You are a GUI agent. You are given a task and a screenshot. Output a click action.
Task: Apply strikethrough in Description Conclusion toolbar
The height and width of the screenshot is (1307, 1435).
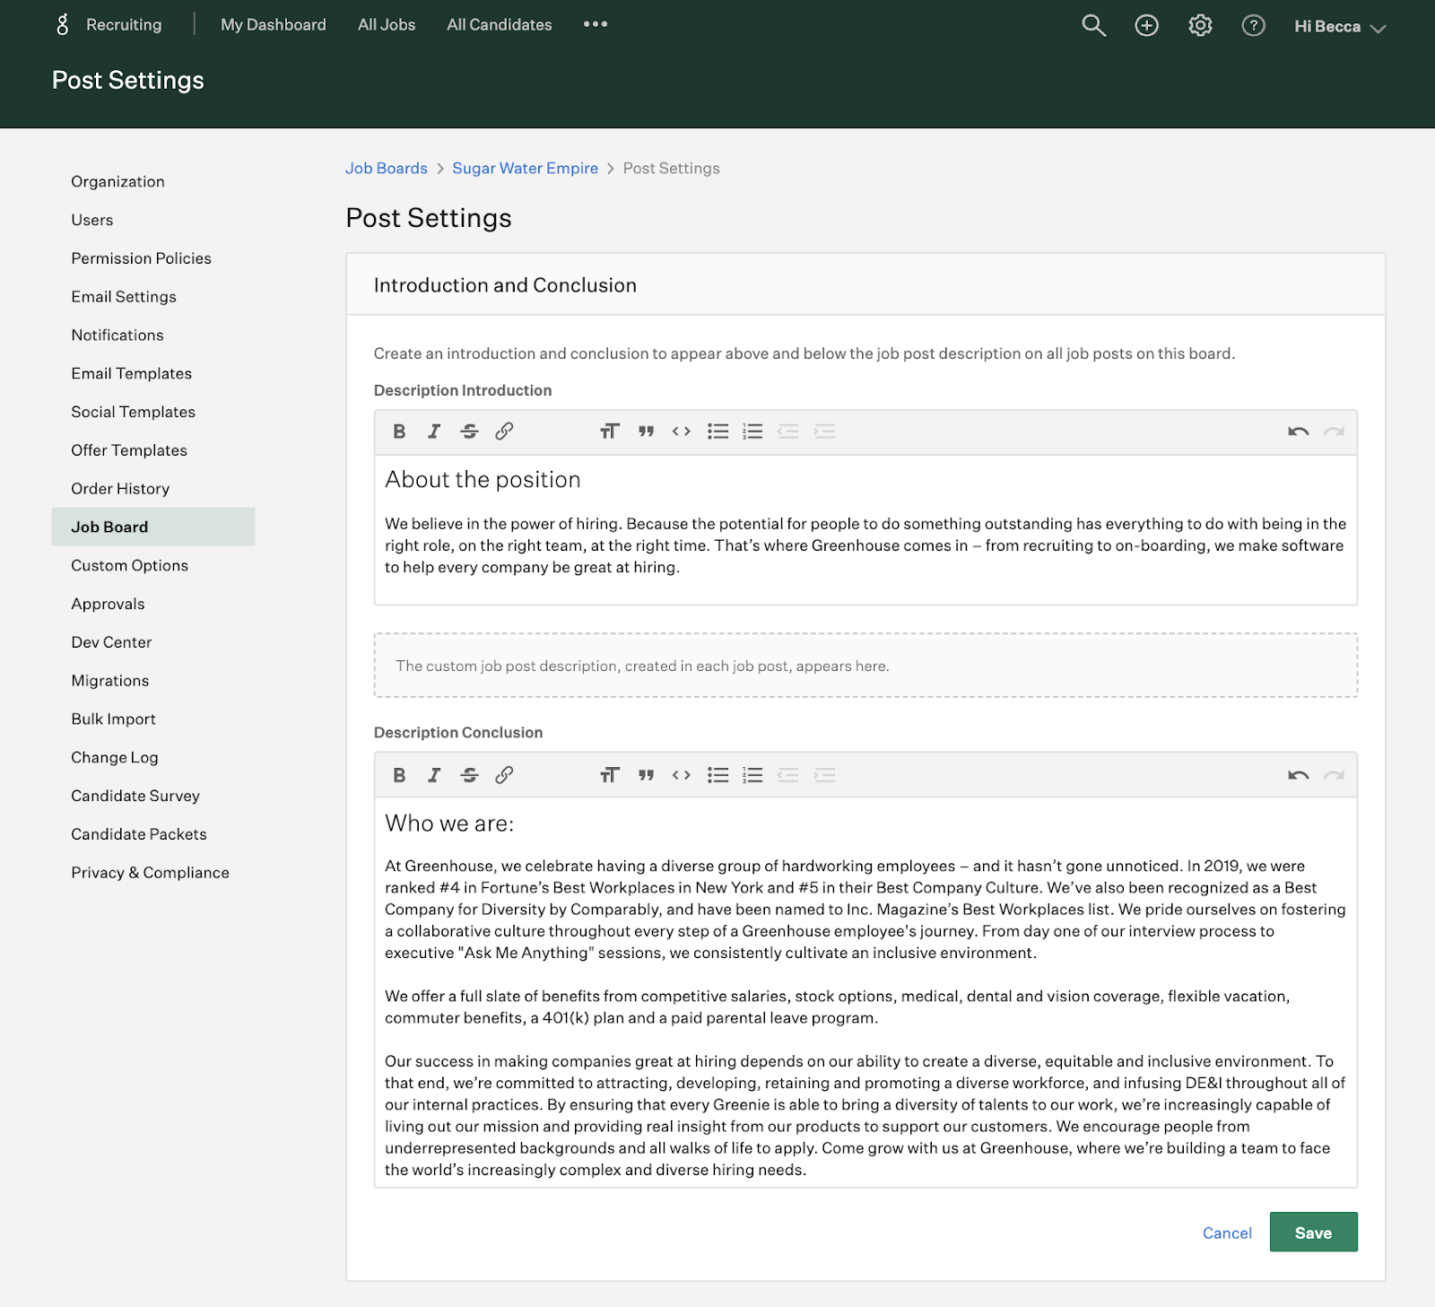point(469,775)
